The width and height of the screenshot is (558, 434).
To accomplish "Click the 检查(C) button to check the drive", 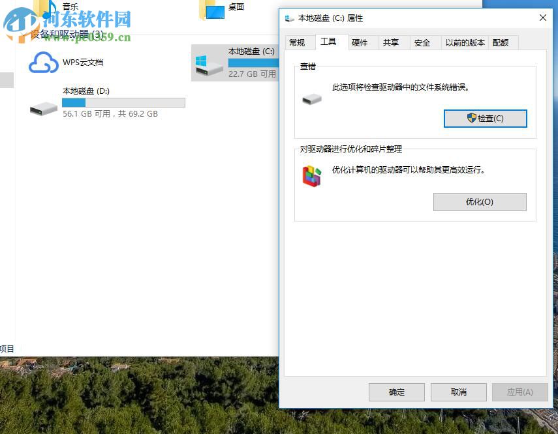I will (x=485, y=118).
